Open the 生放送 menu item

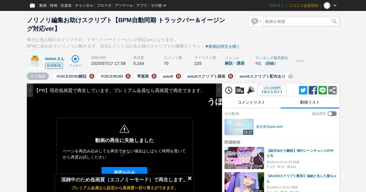point(66,5)
